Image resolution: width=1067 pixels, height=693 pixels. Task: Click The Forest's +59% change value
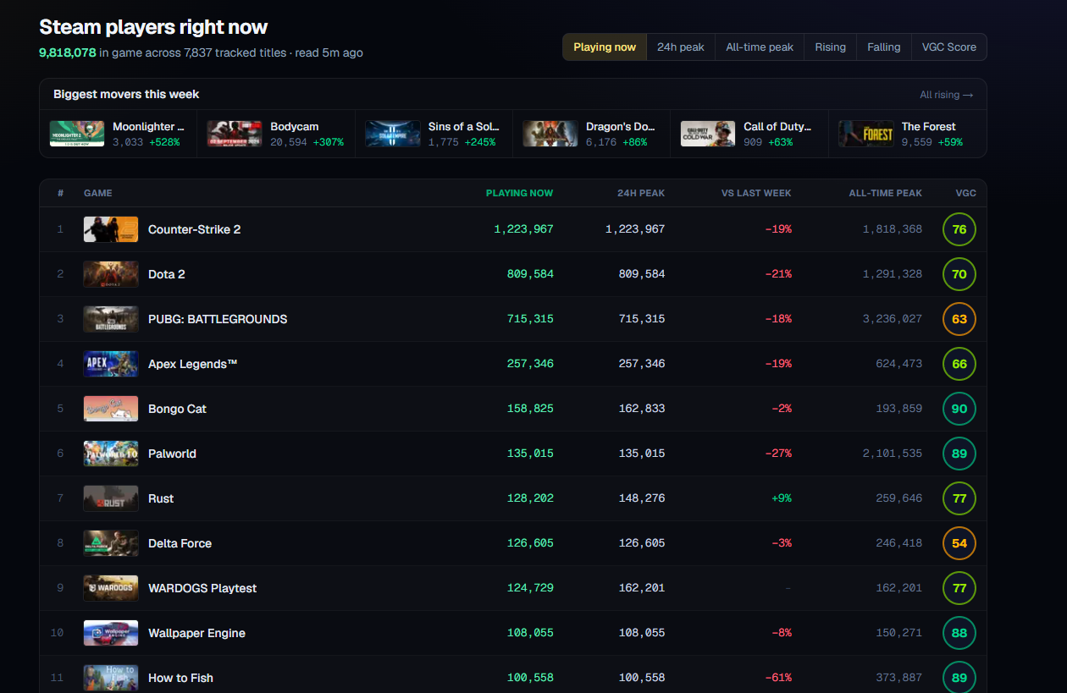(949, 142)
